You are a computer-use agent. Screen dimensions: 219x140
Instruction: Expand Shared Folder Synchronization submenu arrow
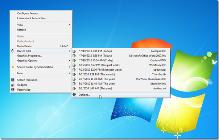click(69, 67)
